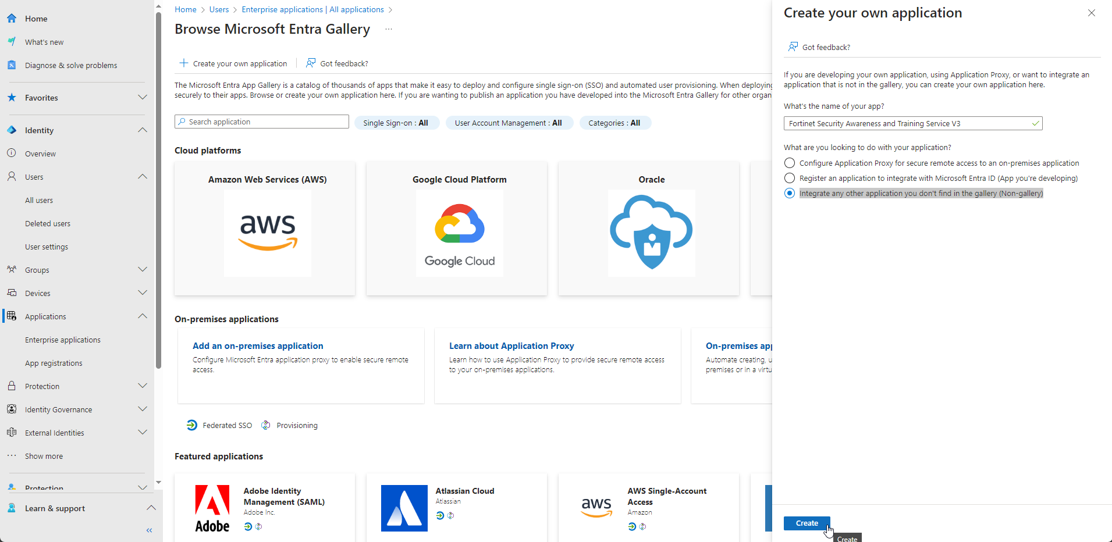Click the sidebar scroll-down arrow
This screenshot has width=1112, height=542.
click(158, 482)
